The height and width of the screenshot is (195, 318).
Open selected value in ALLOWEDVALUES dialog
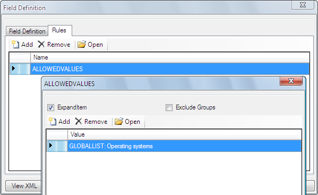pos(127,122)
